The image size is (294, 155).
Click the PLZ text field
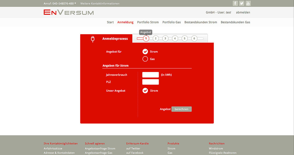(150, 82)
